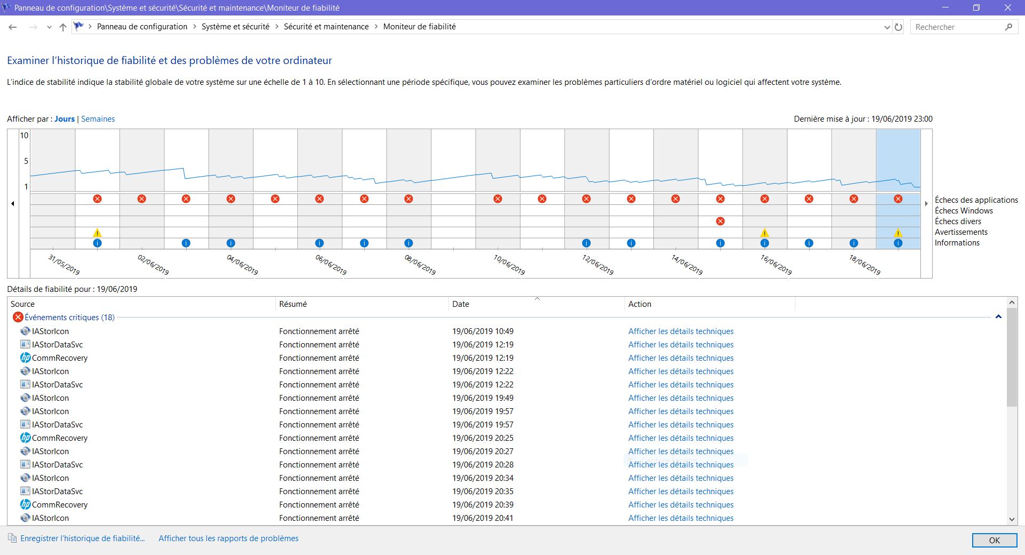Select the information icon on 07/06/2019
This screenshot has height=555, width=1025.
click(x=364, y=243)
